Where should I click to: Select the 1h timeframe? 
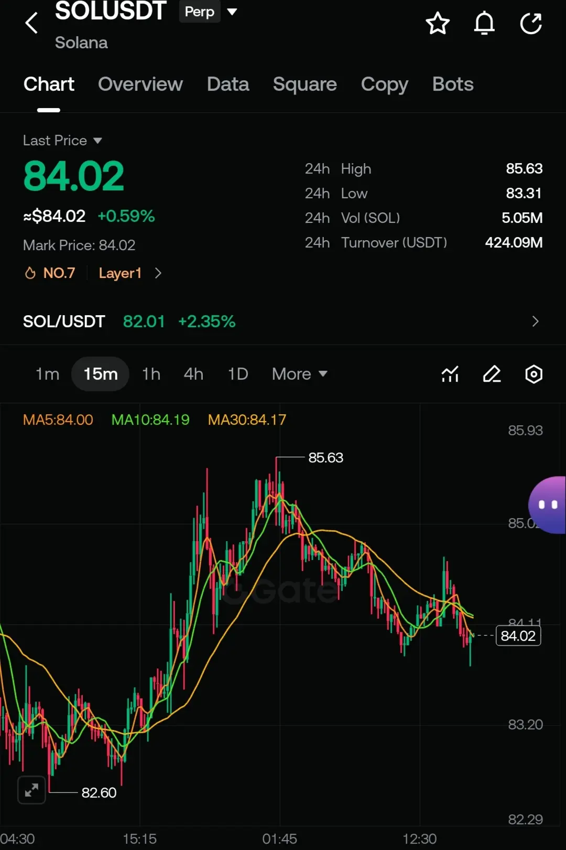tap(151, 374)
